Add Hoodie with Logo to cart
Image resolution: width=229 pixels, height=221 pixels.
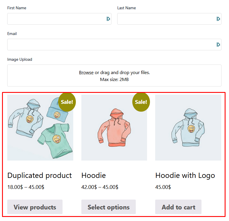[178, 207]
